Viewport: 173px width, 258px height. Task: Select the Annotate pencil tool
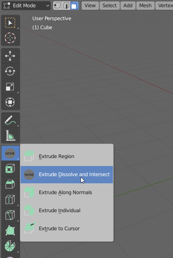pos(10,120)
